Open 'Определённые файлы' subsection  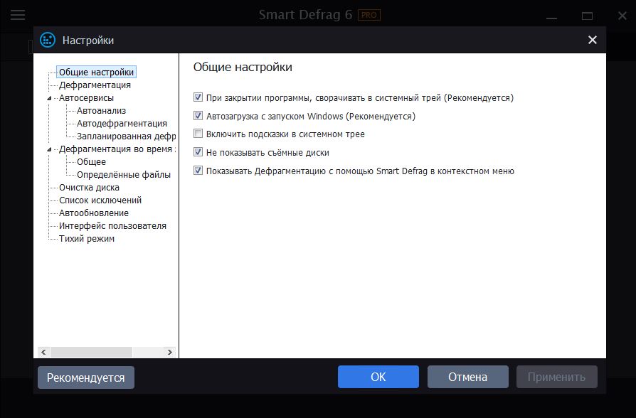(124, 175)
